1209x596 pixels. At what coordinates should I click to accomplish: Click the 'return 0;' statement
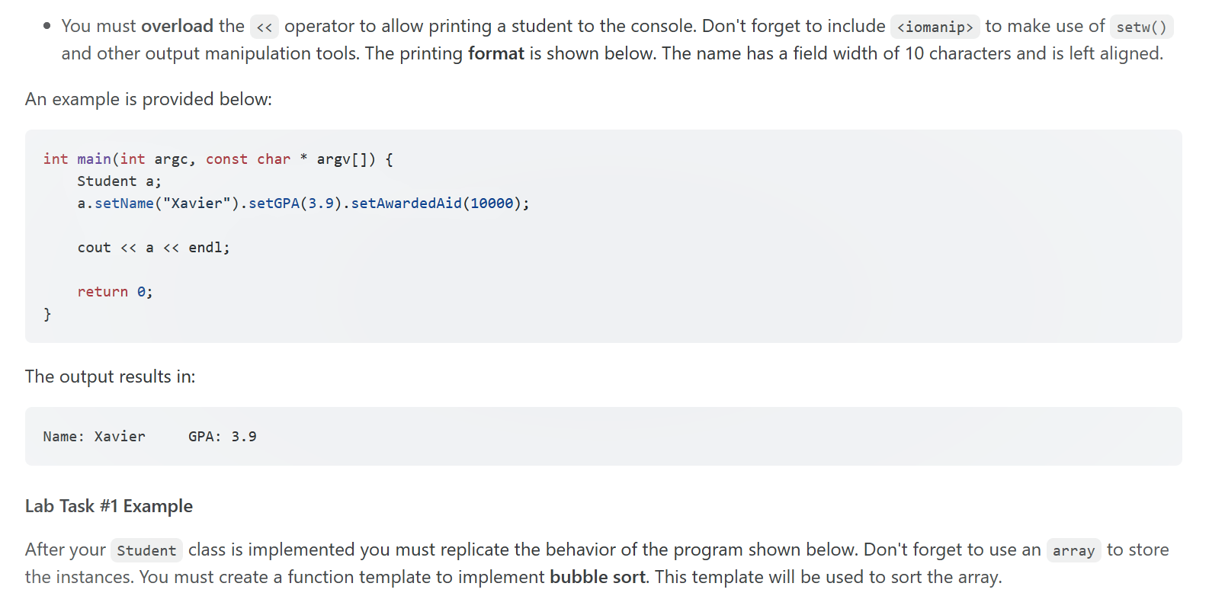pos(115,292)
